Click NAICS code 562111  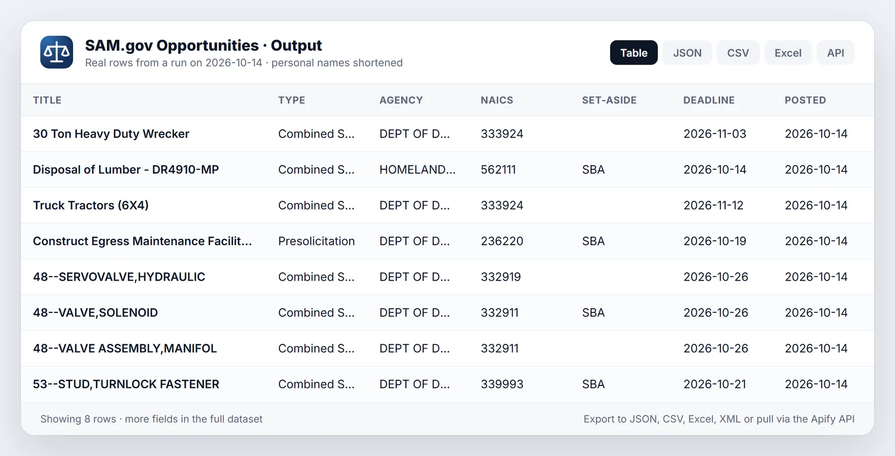click(498, 169)
